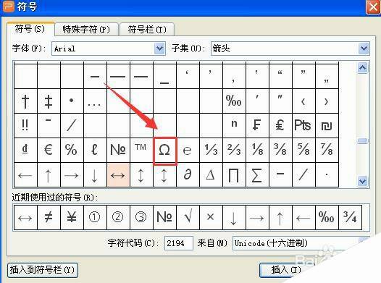Image resolution: width=381 pixels, height=283 pixels.
Task: Choose the one-third ⅓ fraction
Action: click(211, 151)
